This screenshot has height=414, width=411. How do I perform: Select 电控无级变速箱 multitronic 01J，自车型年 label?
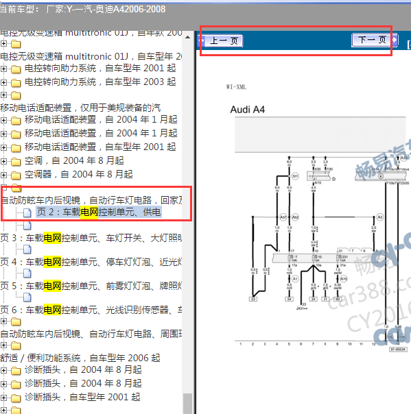pyautogui.click(x=91, y=56)
